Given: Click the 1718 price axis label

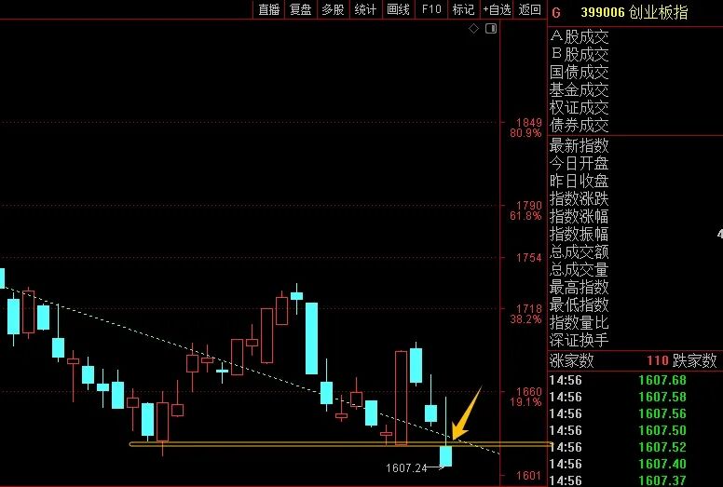Looking at the screenshot, I should 529,309.
